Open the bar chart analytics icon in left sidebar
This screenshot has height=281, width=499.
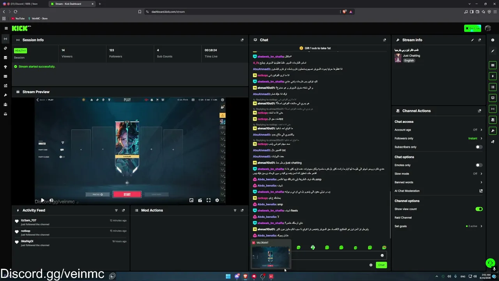(x=5, y=86)
